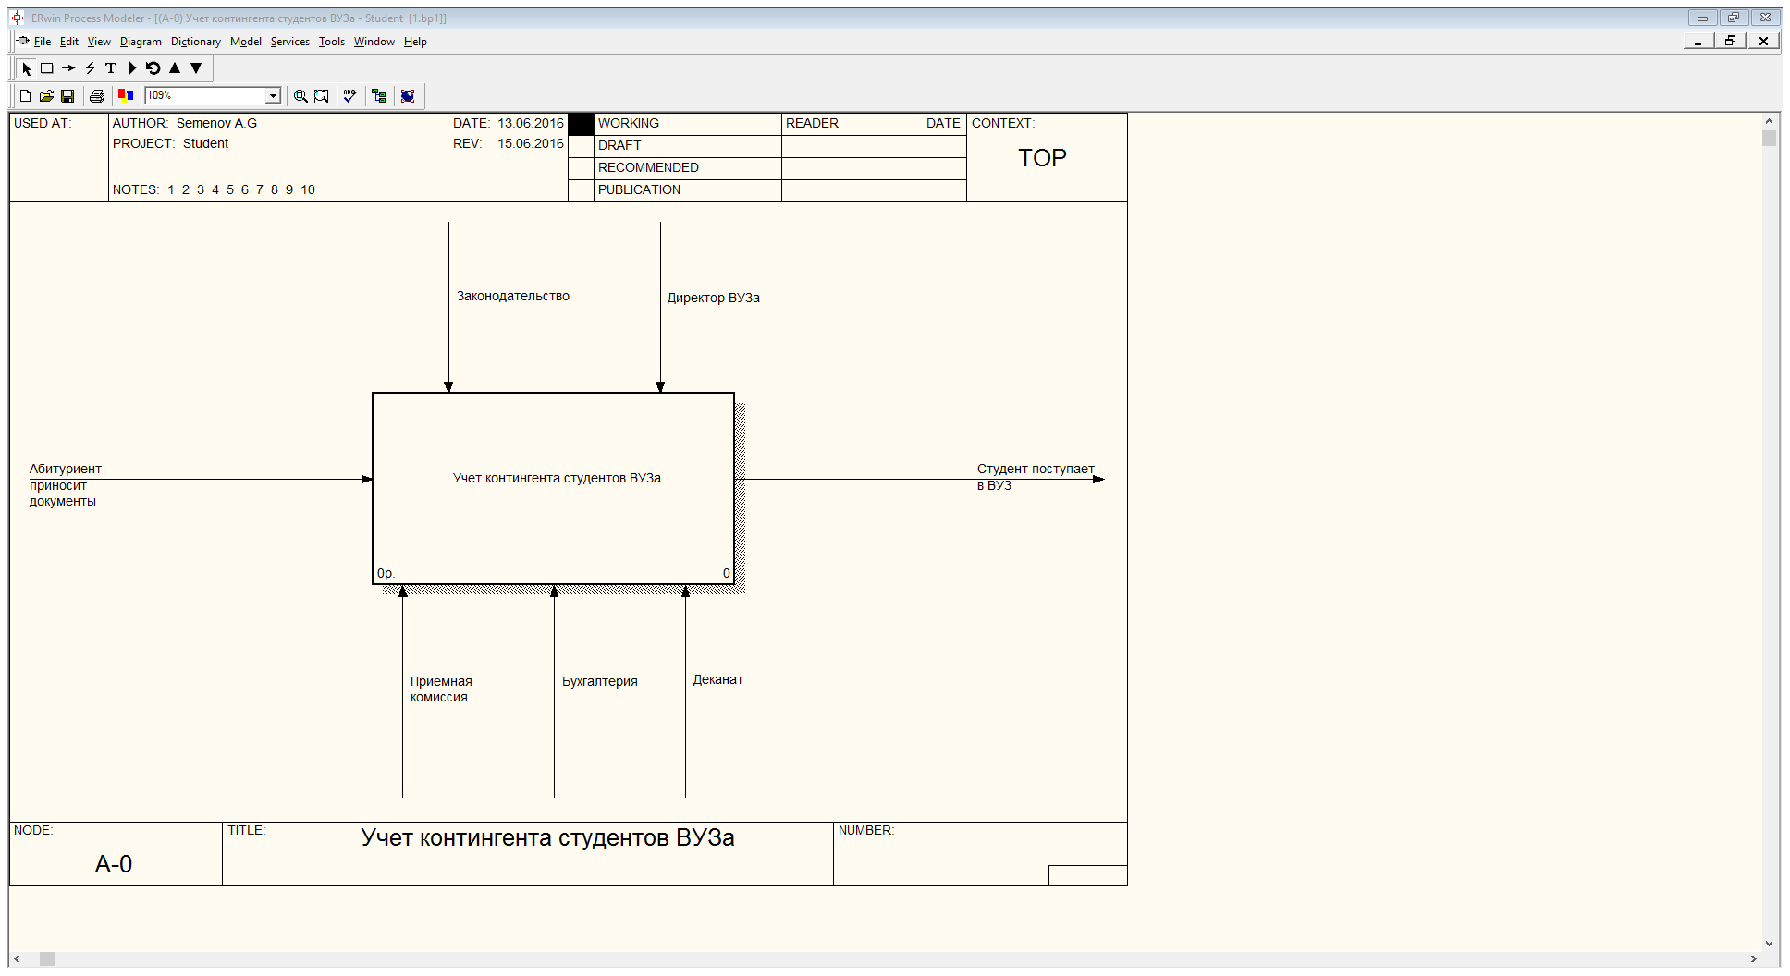Click the A-0 node label

pos(114,864)
